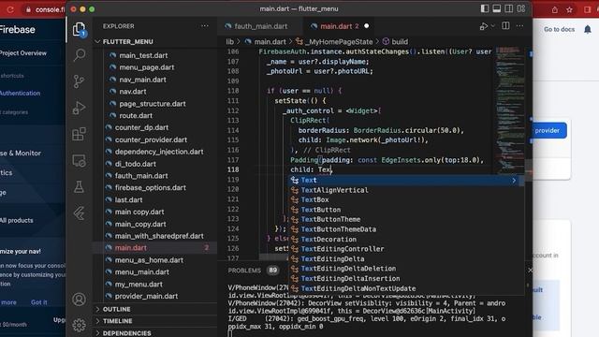Click line number 118 in gutter
The height and width of the screenshot is (337, 599).
tap(233, 169)
